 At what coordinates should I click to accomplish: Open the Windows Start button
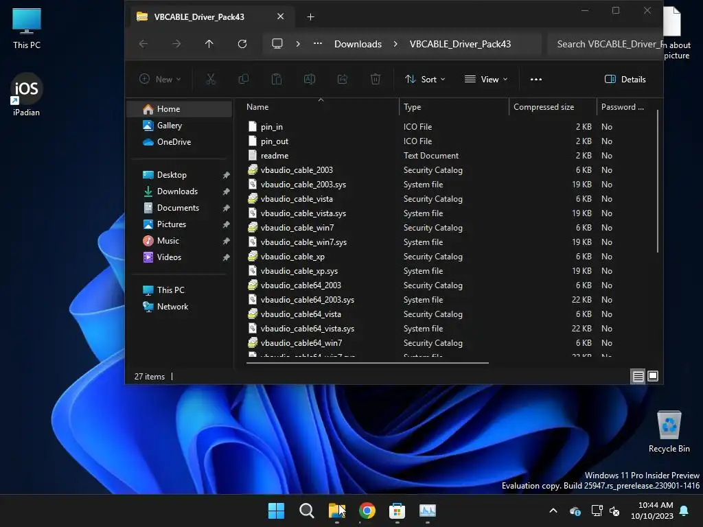276,511
